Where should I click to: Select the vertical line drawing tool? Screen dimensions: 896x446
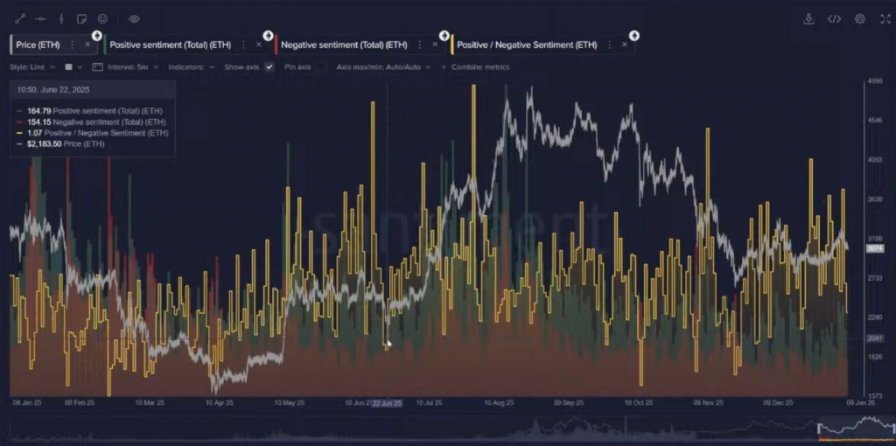pyautogui.click(x=60, y=18)
